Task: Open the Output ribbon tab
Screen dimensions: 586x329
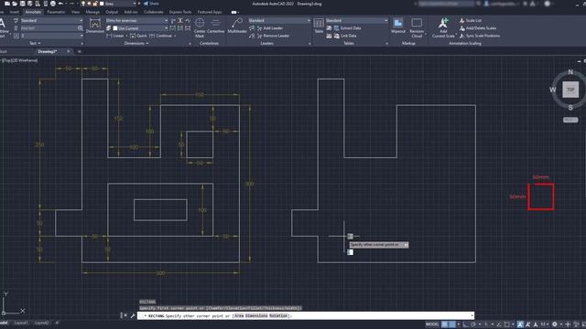Action: (x=112, y=12)
